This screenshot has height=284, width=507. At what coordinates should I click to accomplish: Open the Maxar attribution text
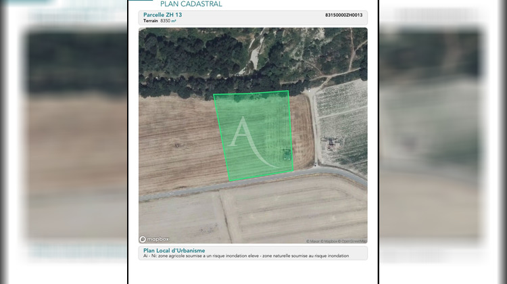313,241
